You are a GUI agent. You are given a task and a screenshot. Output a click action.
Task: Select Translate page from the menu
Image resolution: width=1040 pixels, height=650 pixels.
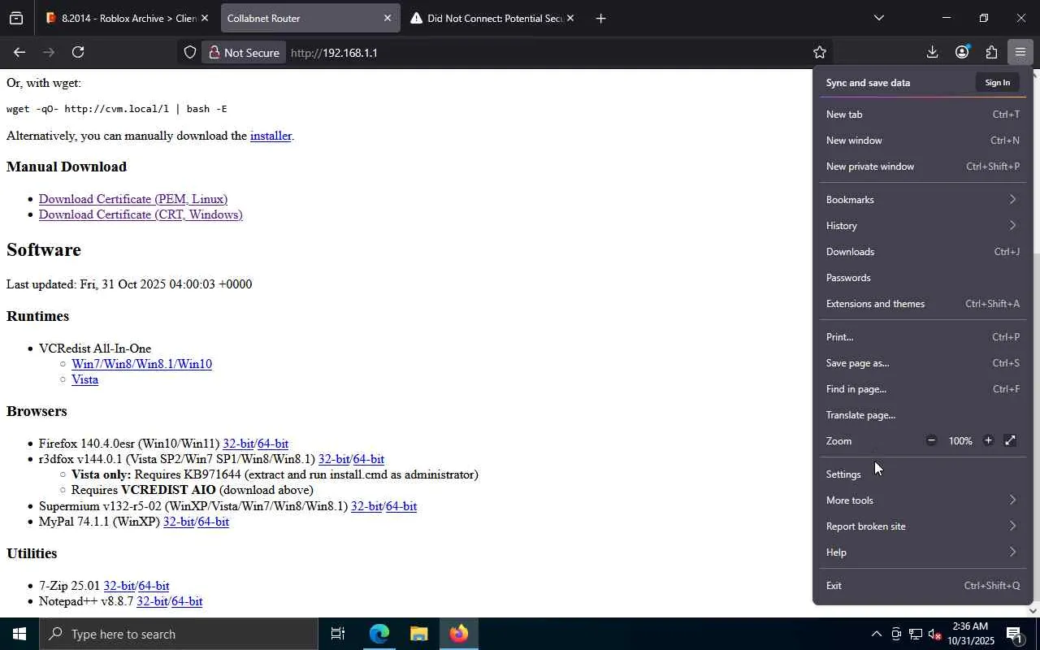(922, 414)
